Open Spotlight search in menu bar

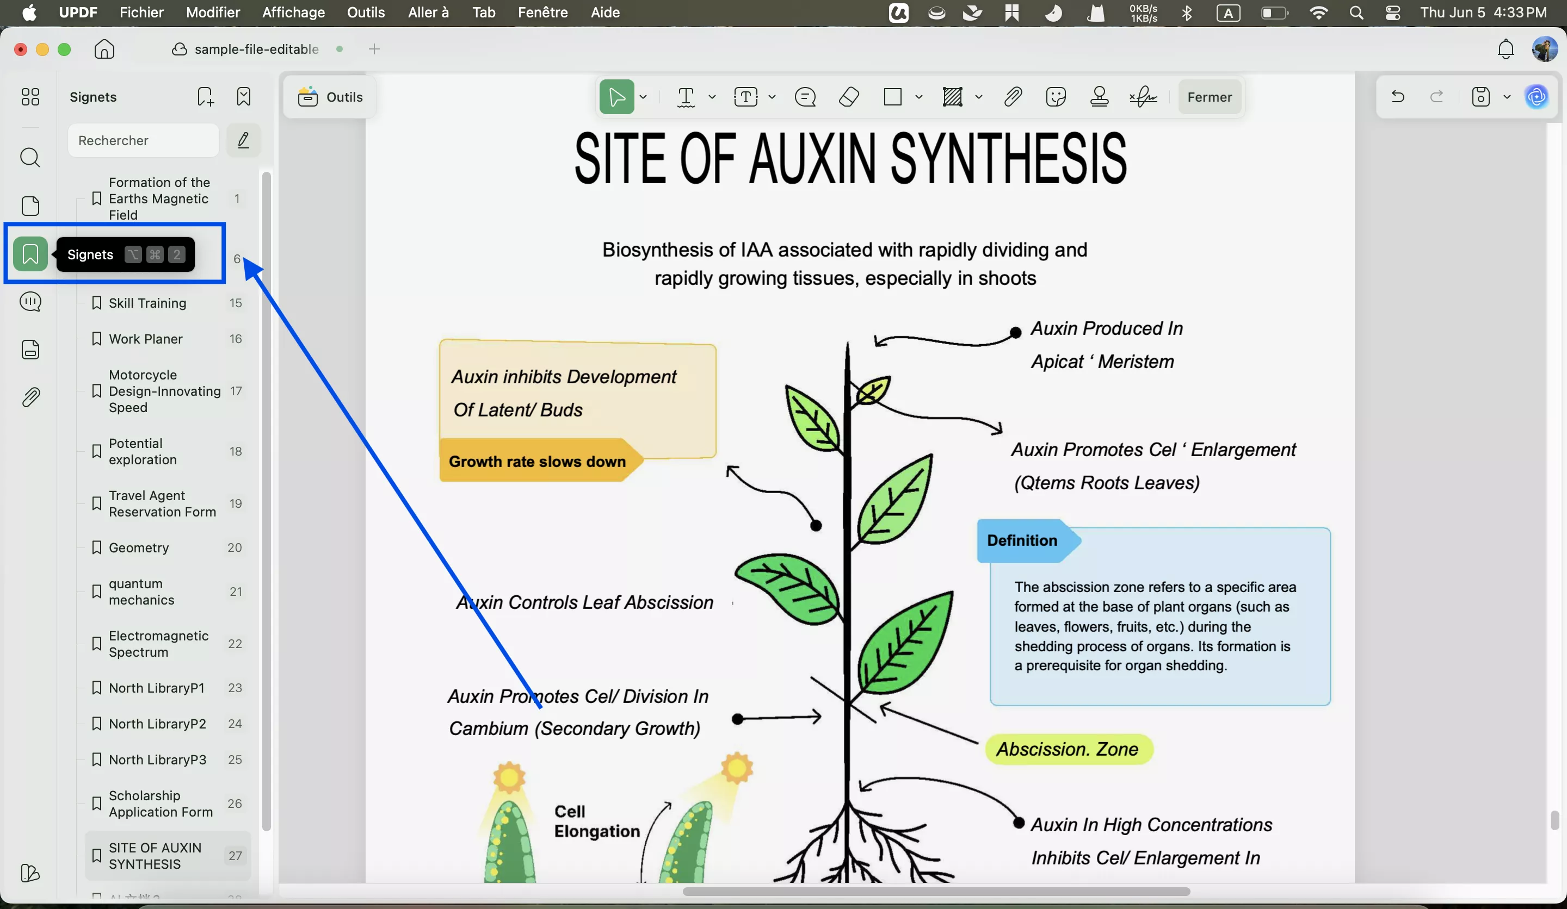(x=1356, y=13)
